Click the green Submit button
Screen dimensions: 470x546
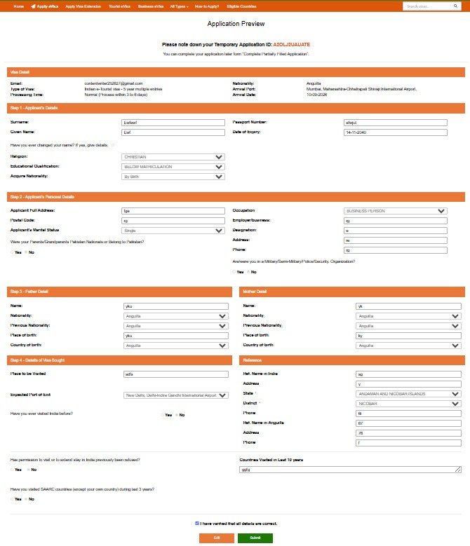tap(255, 538)
